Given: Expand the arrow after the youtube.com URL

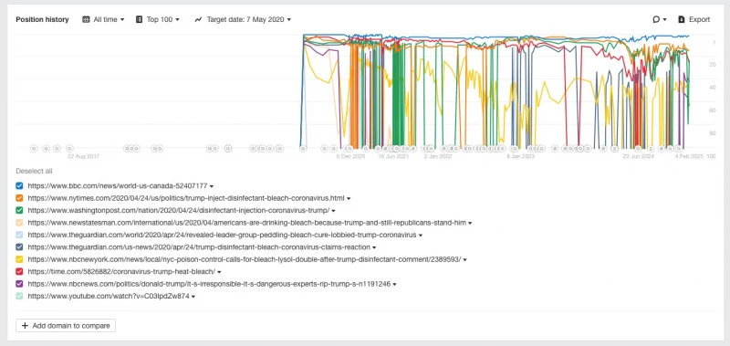Looking at the screenshot, I should (x=193, y=296).
